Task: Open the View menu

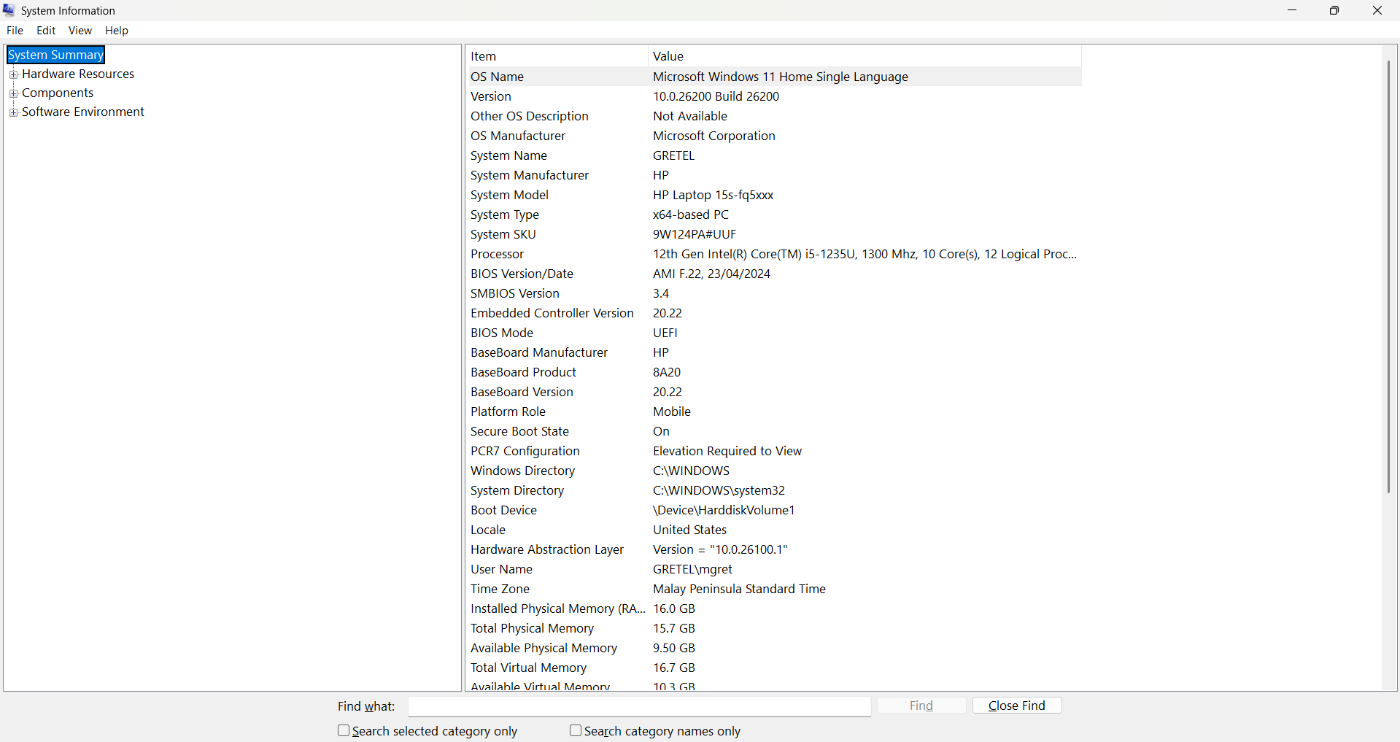Action: click(80, 31)
